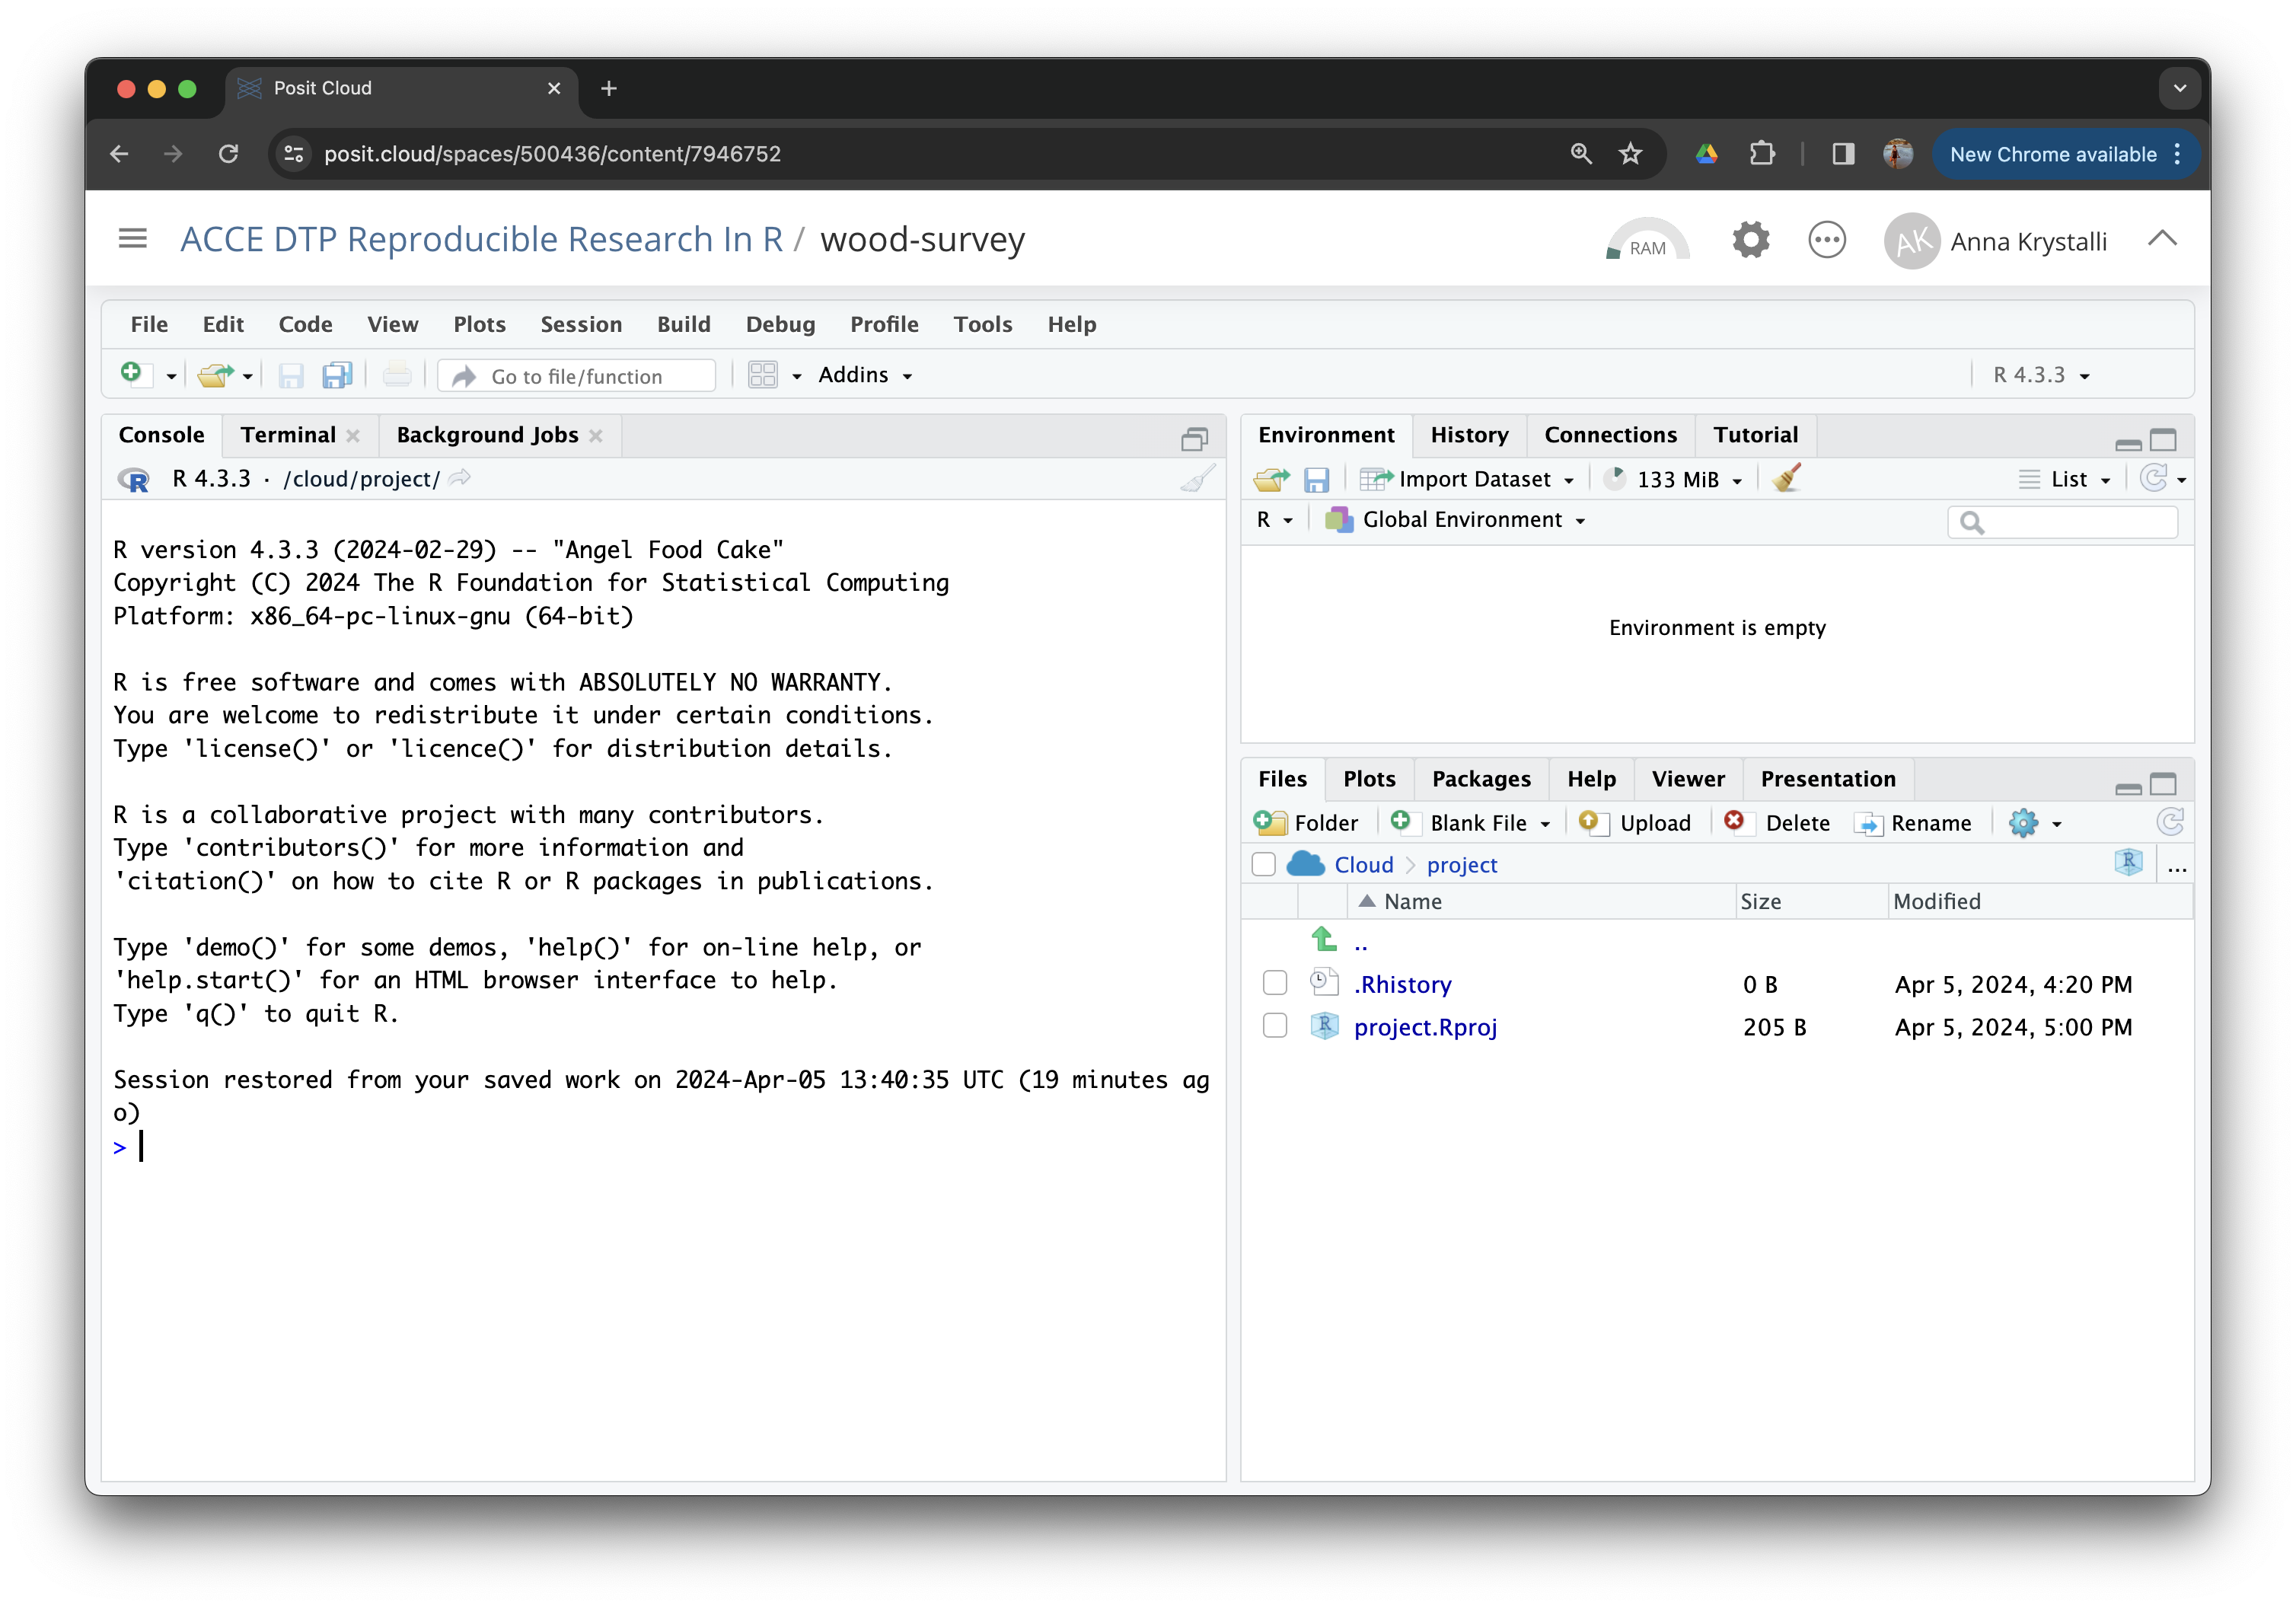
Task: Open the 133 MiB memory usage dropdown
Action: tap(1673, 479)
